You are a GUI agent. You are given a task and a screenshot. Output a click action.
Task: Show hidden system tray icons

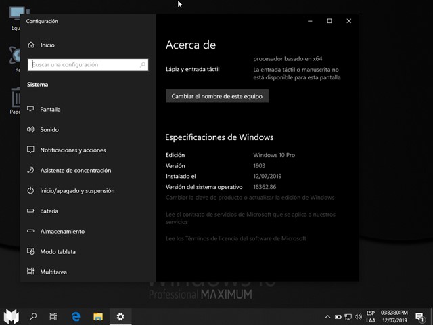pyautogui.click(x=327, y=317)
